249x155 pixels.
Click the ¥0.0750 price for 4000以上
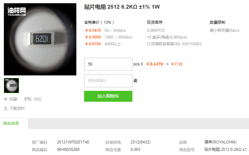click(x=93, y=44)
